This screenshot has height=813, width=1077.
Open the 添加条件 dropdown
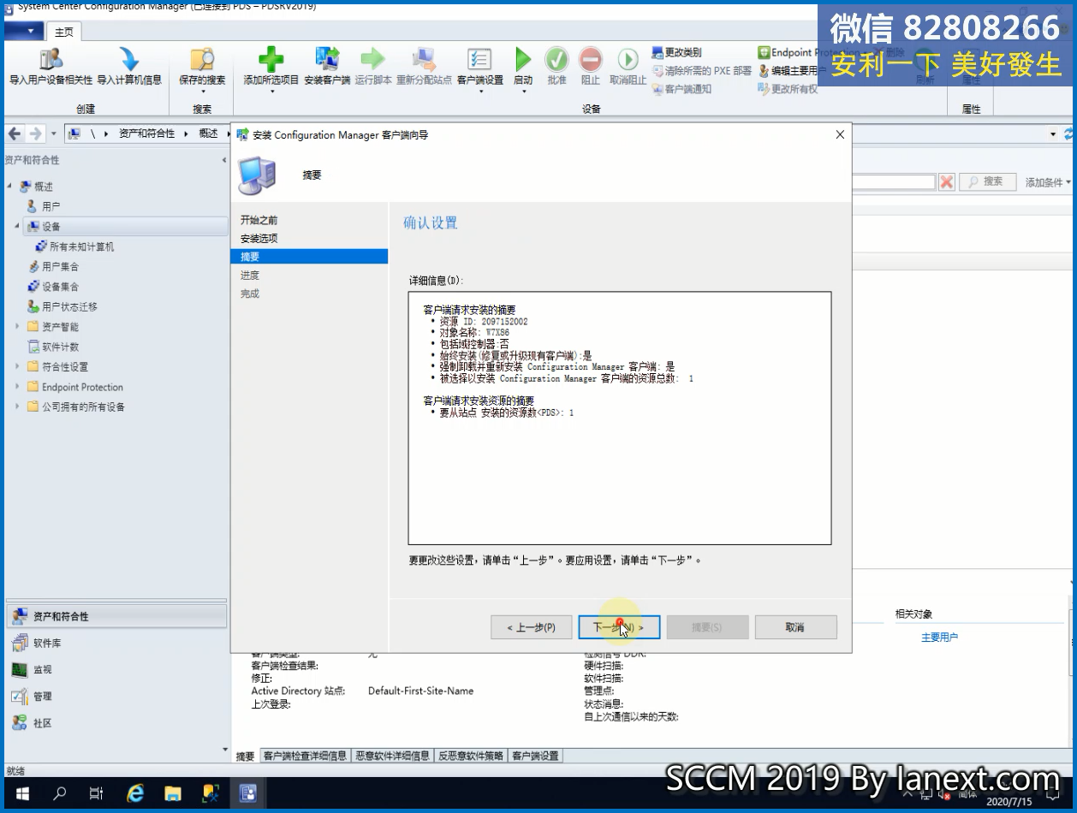pos(1048,182)
